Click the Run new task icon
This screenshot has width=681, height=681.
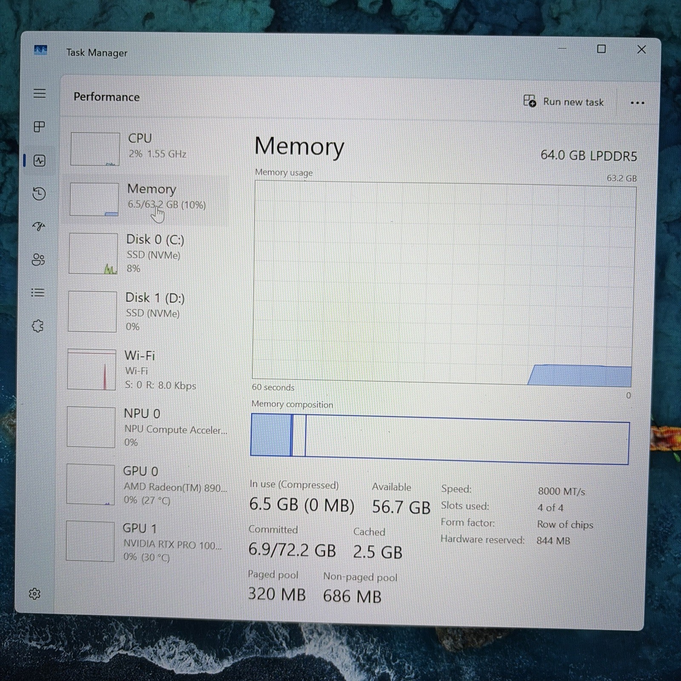coord(529,101)
